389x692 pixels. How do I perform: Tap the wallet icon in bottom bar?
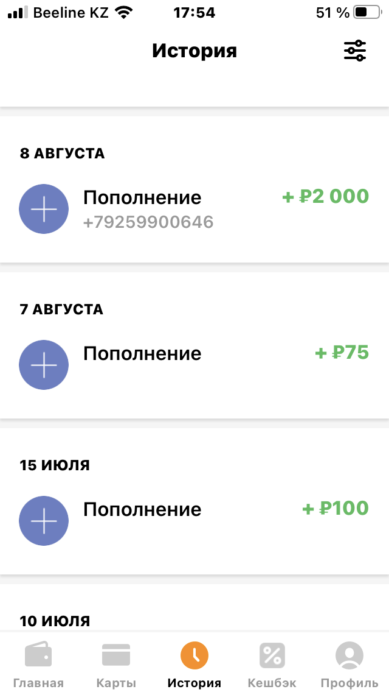[x=38, y=655]
